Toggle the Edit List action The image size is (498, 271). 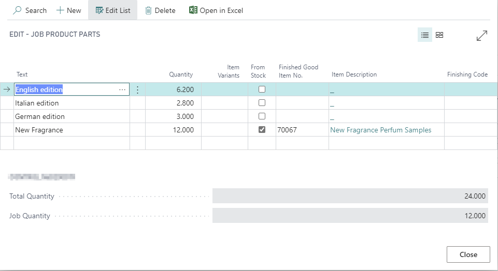pyautogui.click(x=113, y=10)
